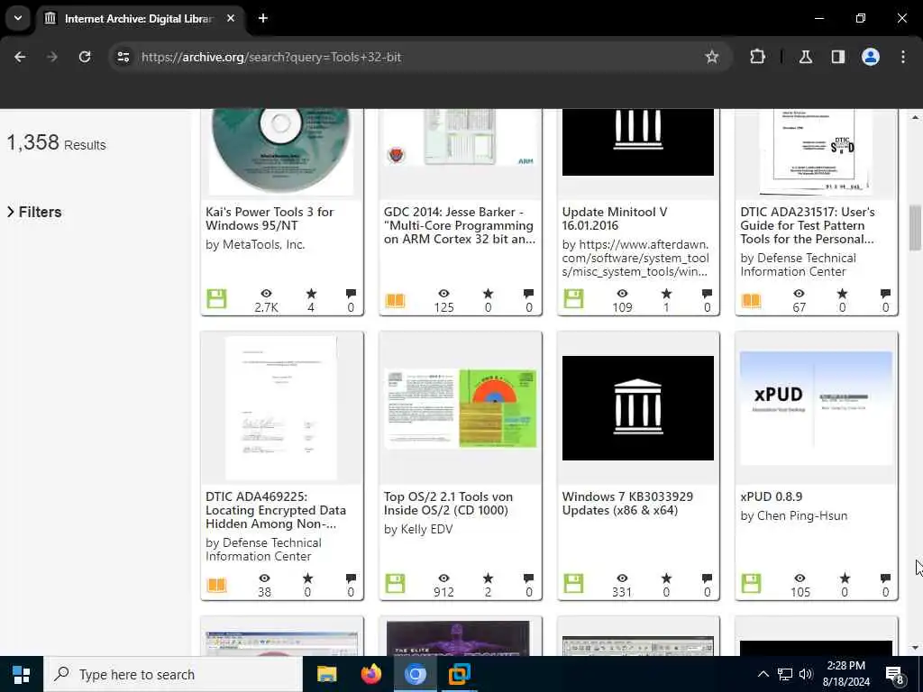Screen dimensions: 923x692
Task: Click software floppy icon on Kai's Power Tools
Action: pos(216,299)
